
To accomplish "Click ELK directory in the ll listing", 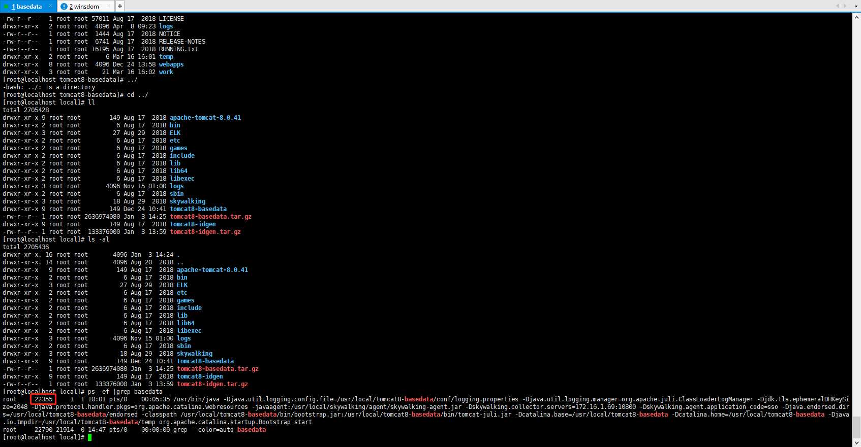I will (x=175, y=133).
